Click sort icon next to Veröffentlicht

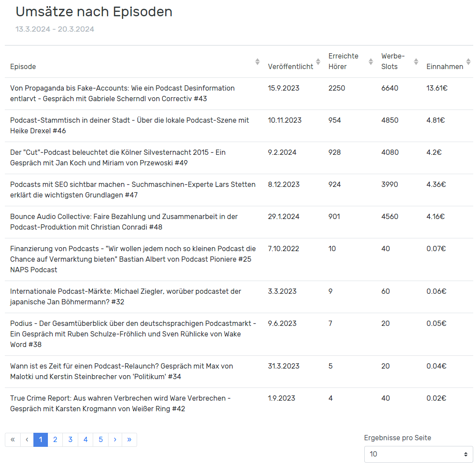(318, 62)
